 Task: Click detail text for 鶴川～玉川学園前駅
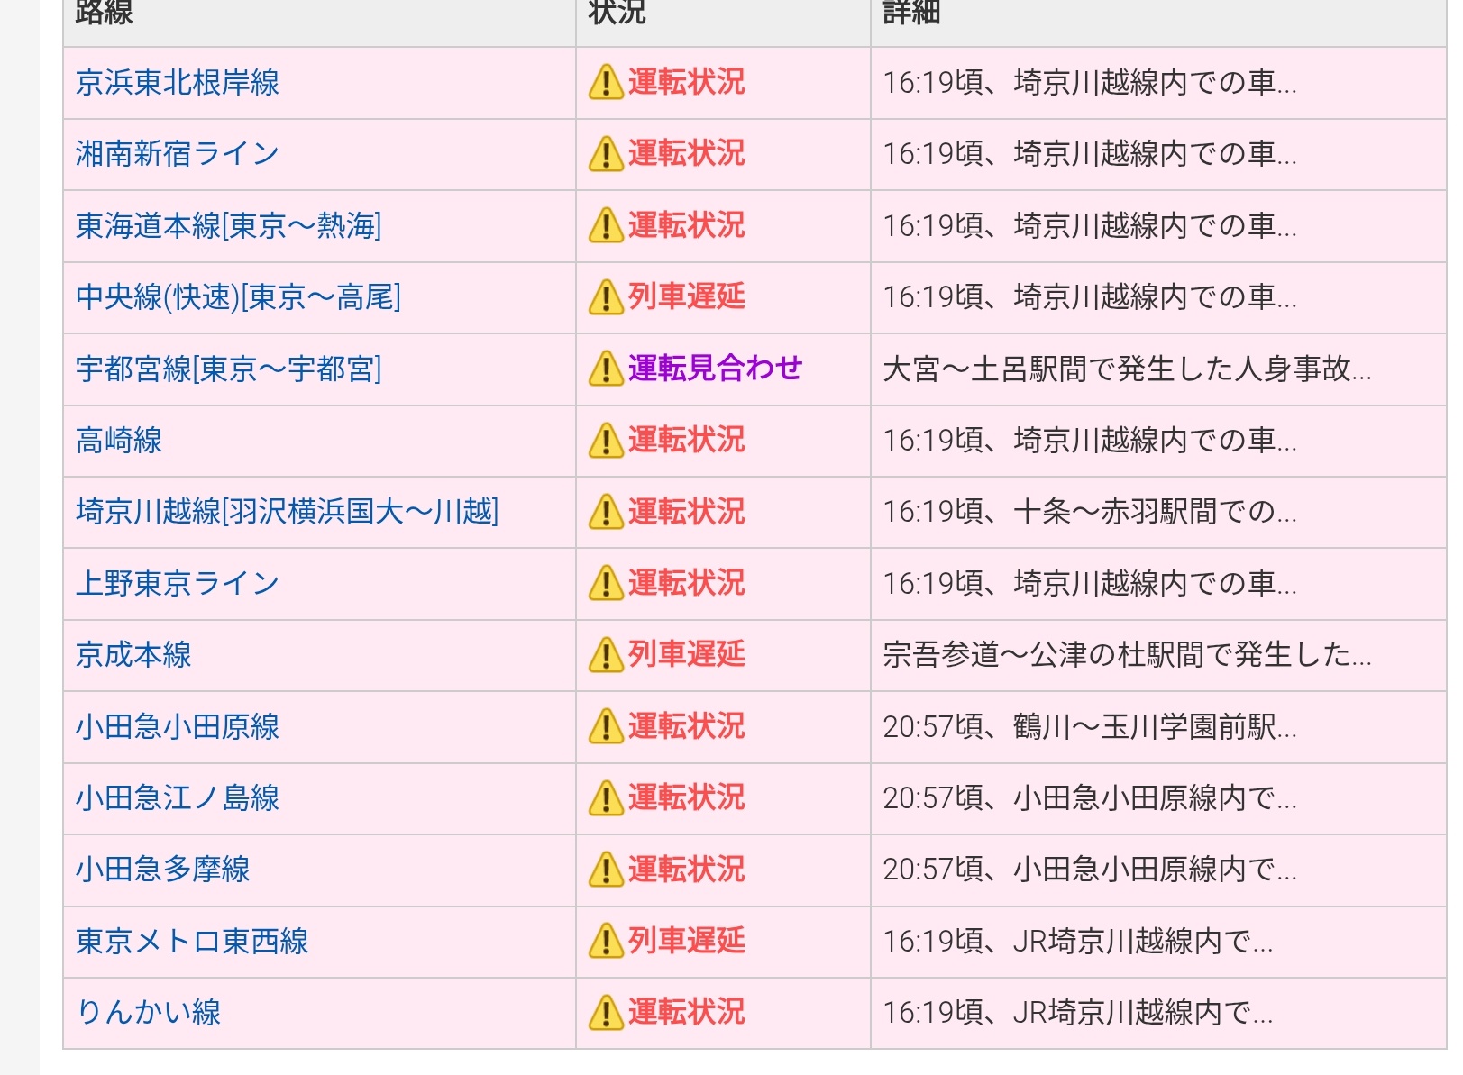[x=1089, y=726]
